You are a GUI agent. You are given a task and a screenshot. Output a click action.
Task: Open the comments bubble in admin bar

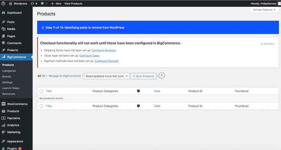click(42, 4)
